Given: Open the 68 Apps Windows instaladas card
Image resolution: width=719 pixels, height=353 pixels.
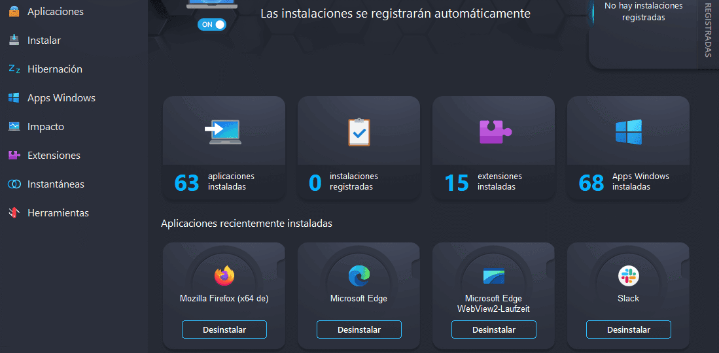Looking at the screenshot, I should point(629,148).
